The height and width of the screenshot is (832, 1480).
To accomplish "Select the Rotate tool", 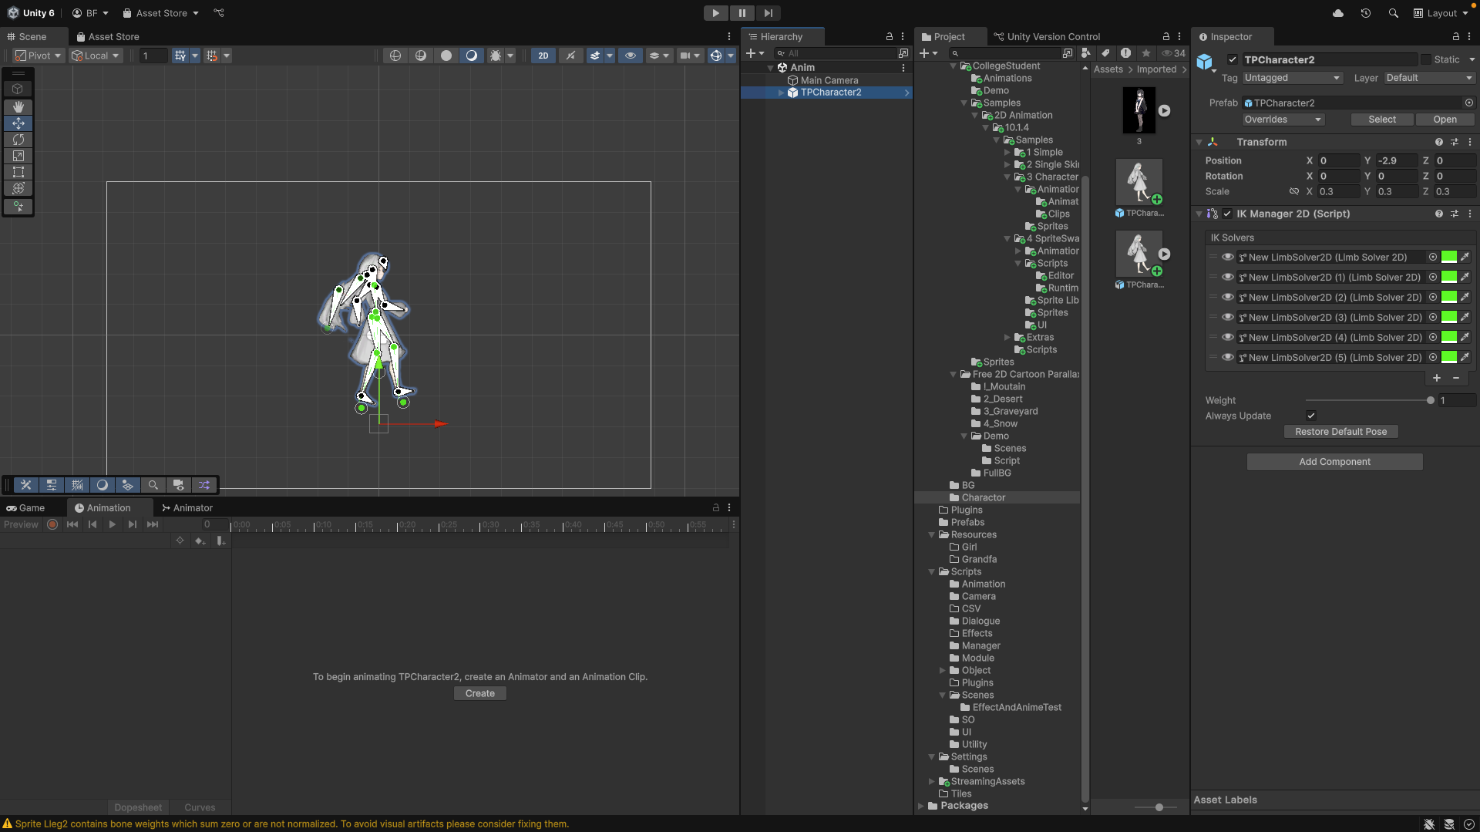I will pyautogui.click(x=18, y=140).
